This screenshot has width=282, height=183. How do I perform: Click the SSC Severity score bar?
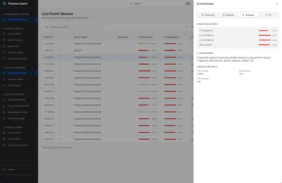[x=265, y=45]
